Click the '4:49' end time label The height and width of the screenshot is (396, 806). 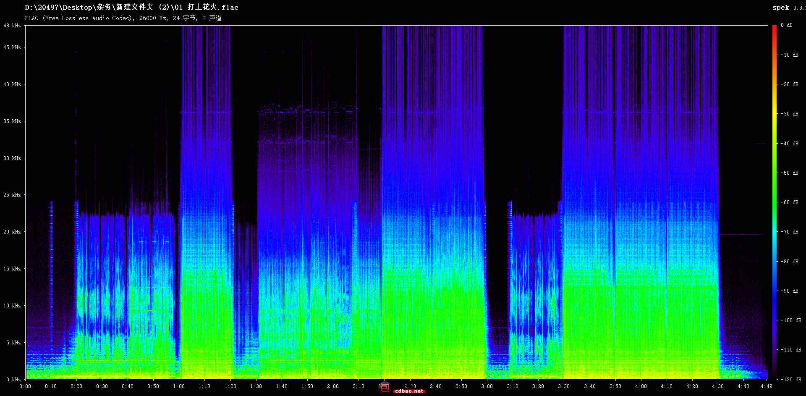tap(767, 386)
